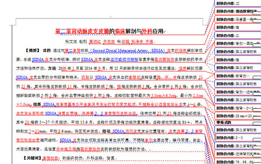Viewport: 261px width, 164px height.
Task: Click the document title '第二掌背动脉皮支皮瓣'
Action: click(82, 31)
